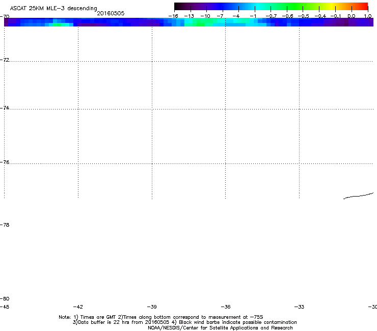Click the longitude label "-39"

(x=152, y=307)
